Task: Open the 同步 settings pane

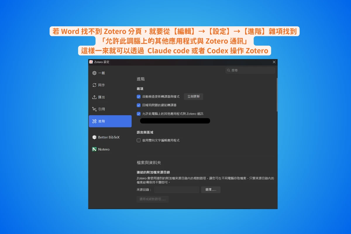Action: pos(110,85)
